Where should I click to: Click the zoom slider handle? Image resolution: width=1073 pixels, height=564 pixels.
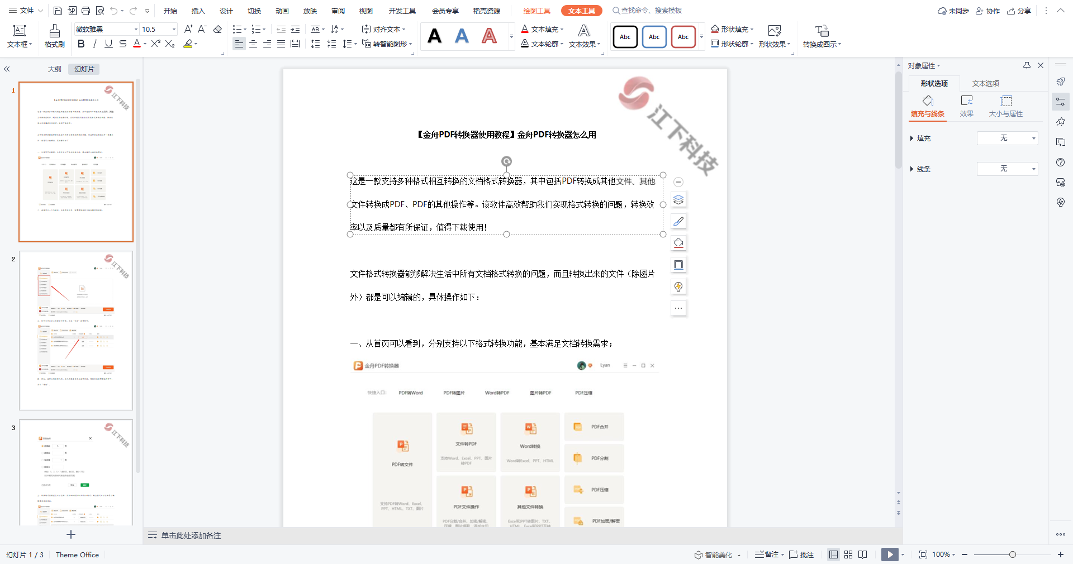[1013, 555]
